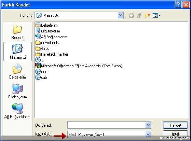Open the view menu icon dropdown
The image size is (191, 141).
pyautogui.click(x=156, y=15)
